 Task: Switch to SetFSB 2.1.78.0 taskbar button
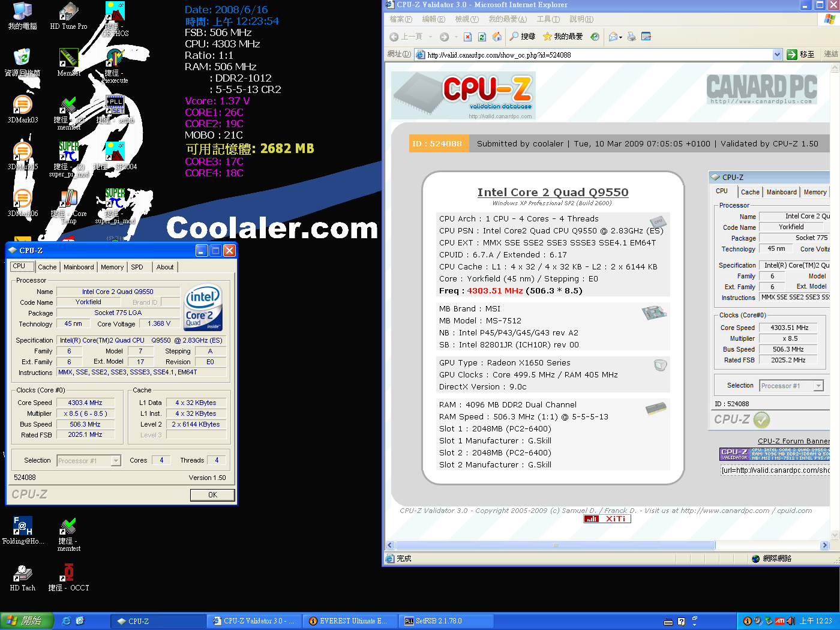pos(445,621)
